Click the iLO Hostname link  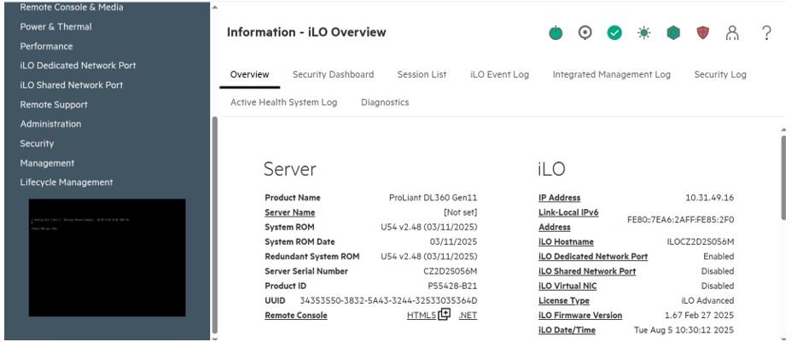coord(566,242)
